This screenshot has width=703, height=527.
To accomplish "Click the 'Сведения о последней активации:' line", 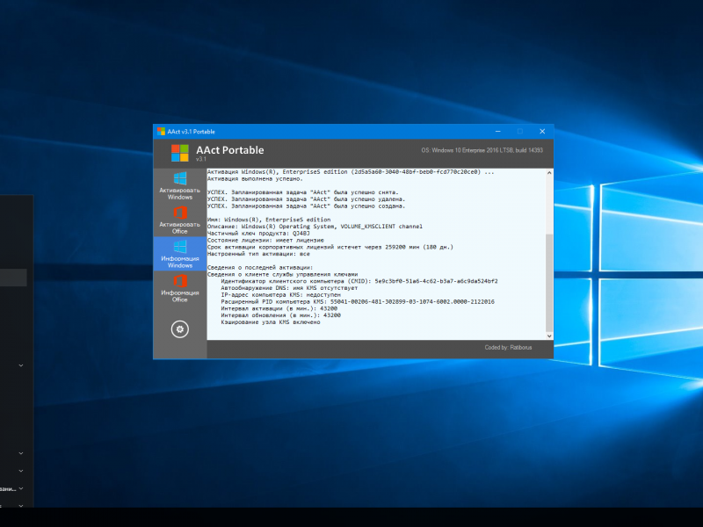I will [x=260, y=268].
